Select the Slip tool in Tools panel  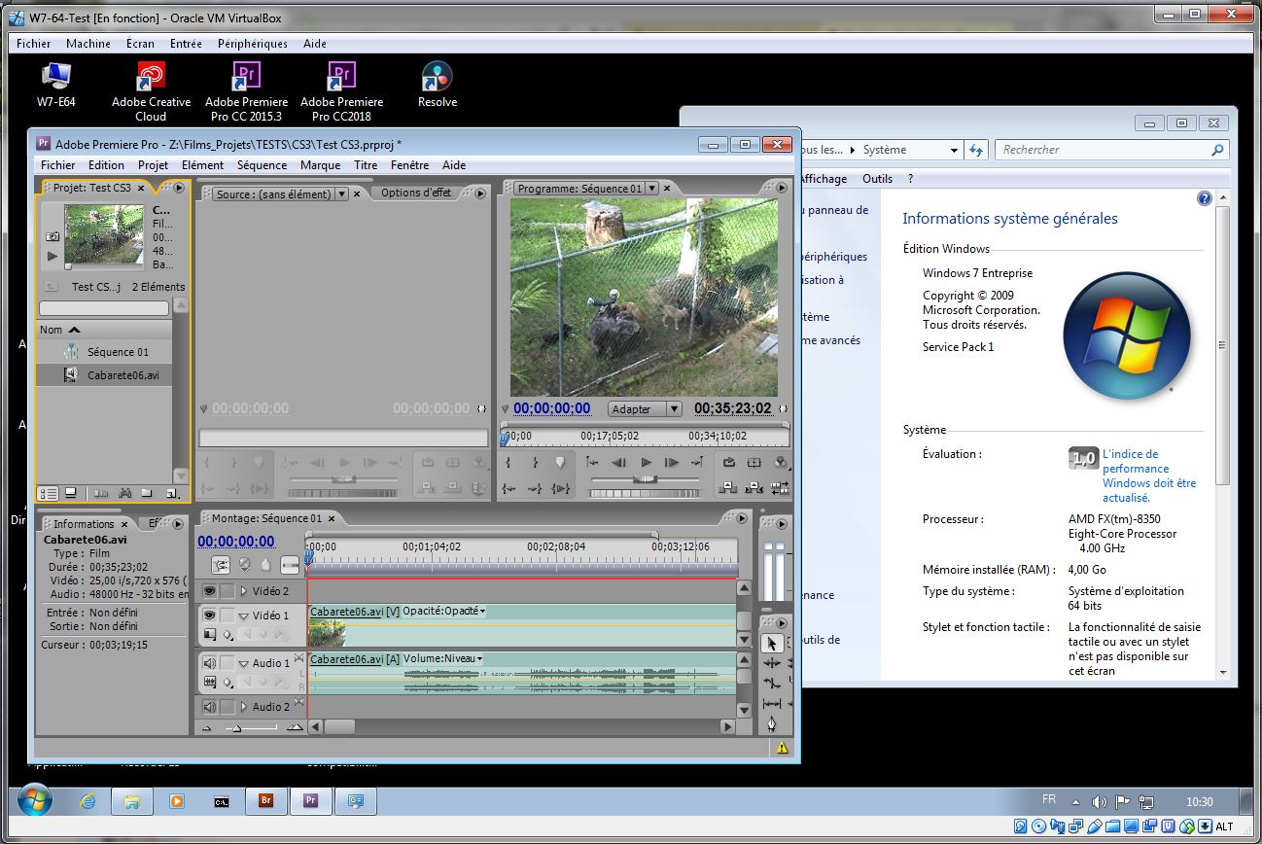pyautogui.click(x=772, y=704)
